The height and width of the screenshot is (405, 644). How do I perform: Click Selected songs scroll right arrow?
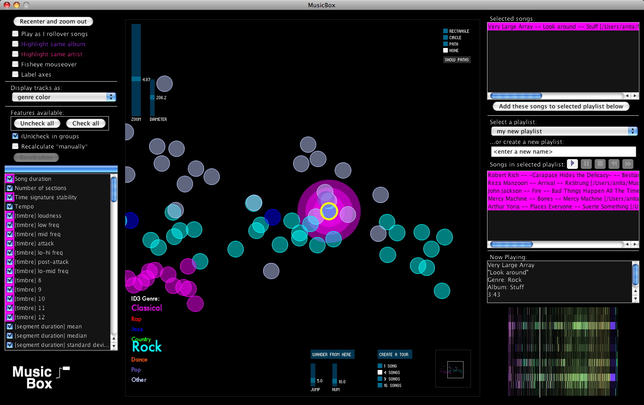click(x=635, y=96)
